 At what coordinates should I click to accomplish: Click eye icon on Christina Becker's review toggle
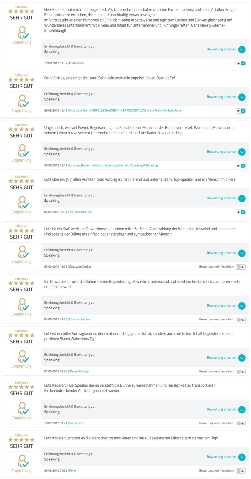pos(238,166)
